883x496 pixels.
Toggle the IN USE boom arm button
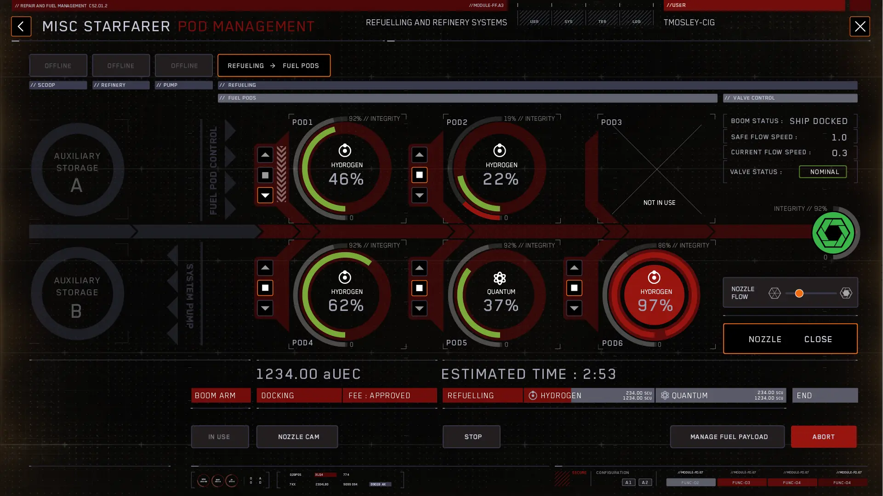tap(220, 437)
